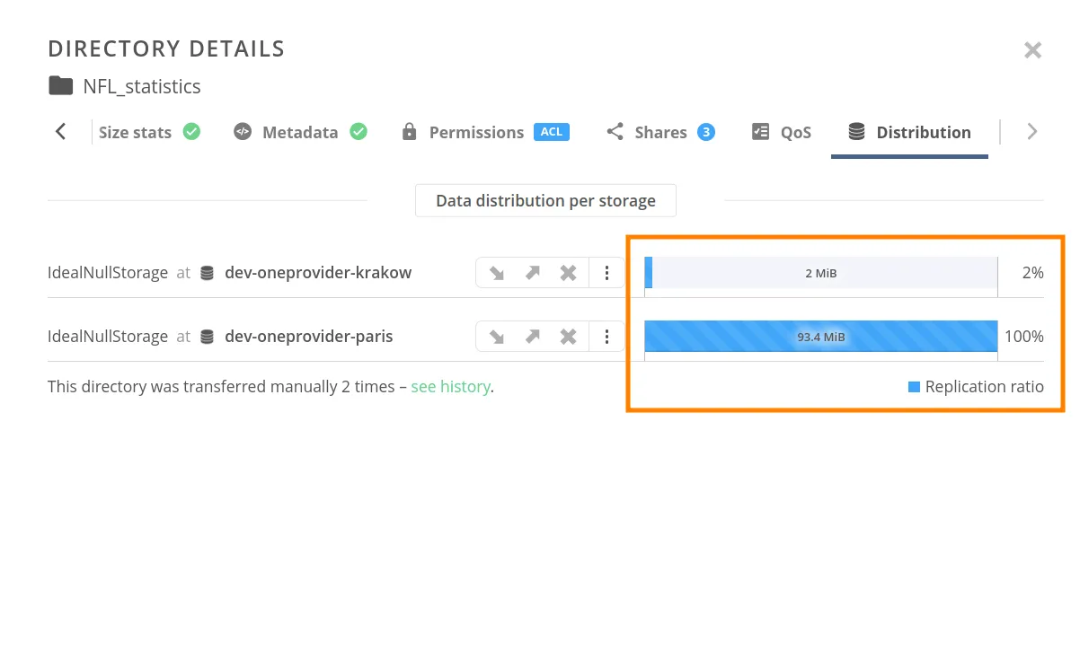This screenshot has width=1080, height=667.
Task: Replicate data to dev-oneprovider-paris storage
Action: (497, 336)
